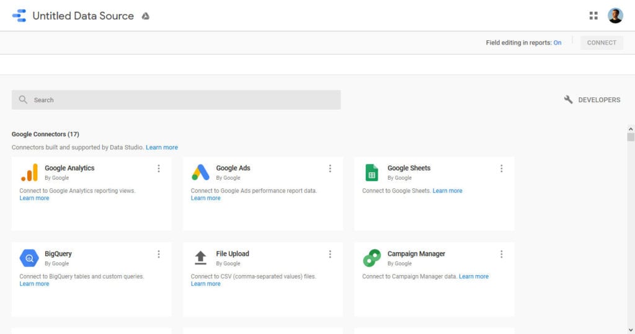
Task: Click the Developers wrench icon
Action: [x=568, y=100]
